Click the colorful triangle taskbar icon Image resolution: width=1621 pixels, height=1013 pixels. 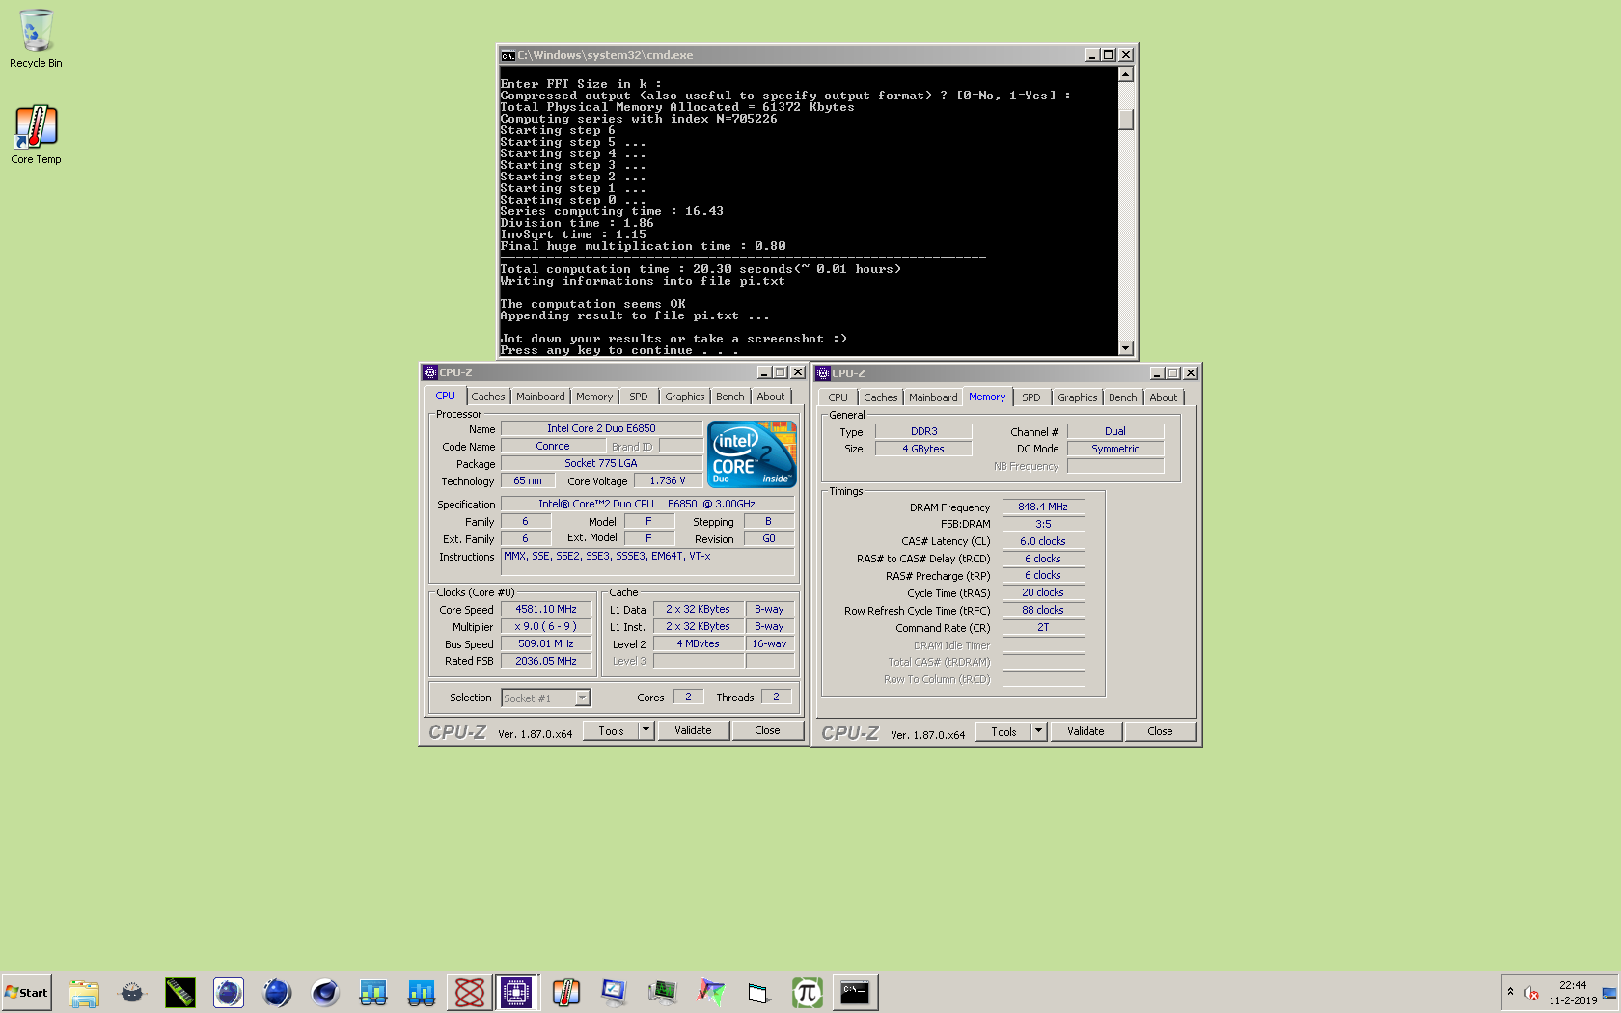pyautogui.click(x=711, y=993)
